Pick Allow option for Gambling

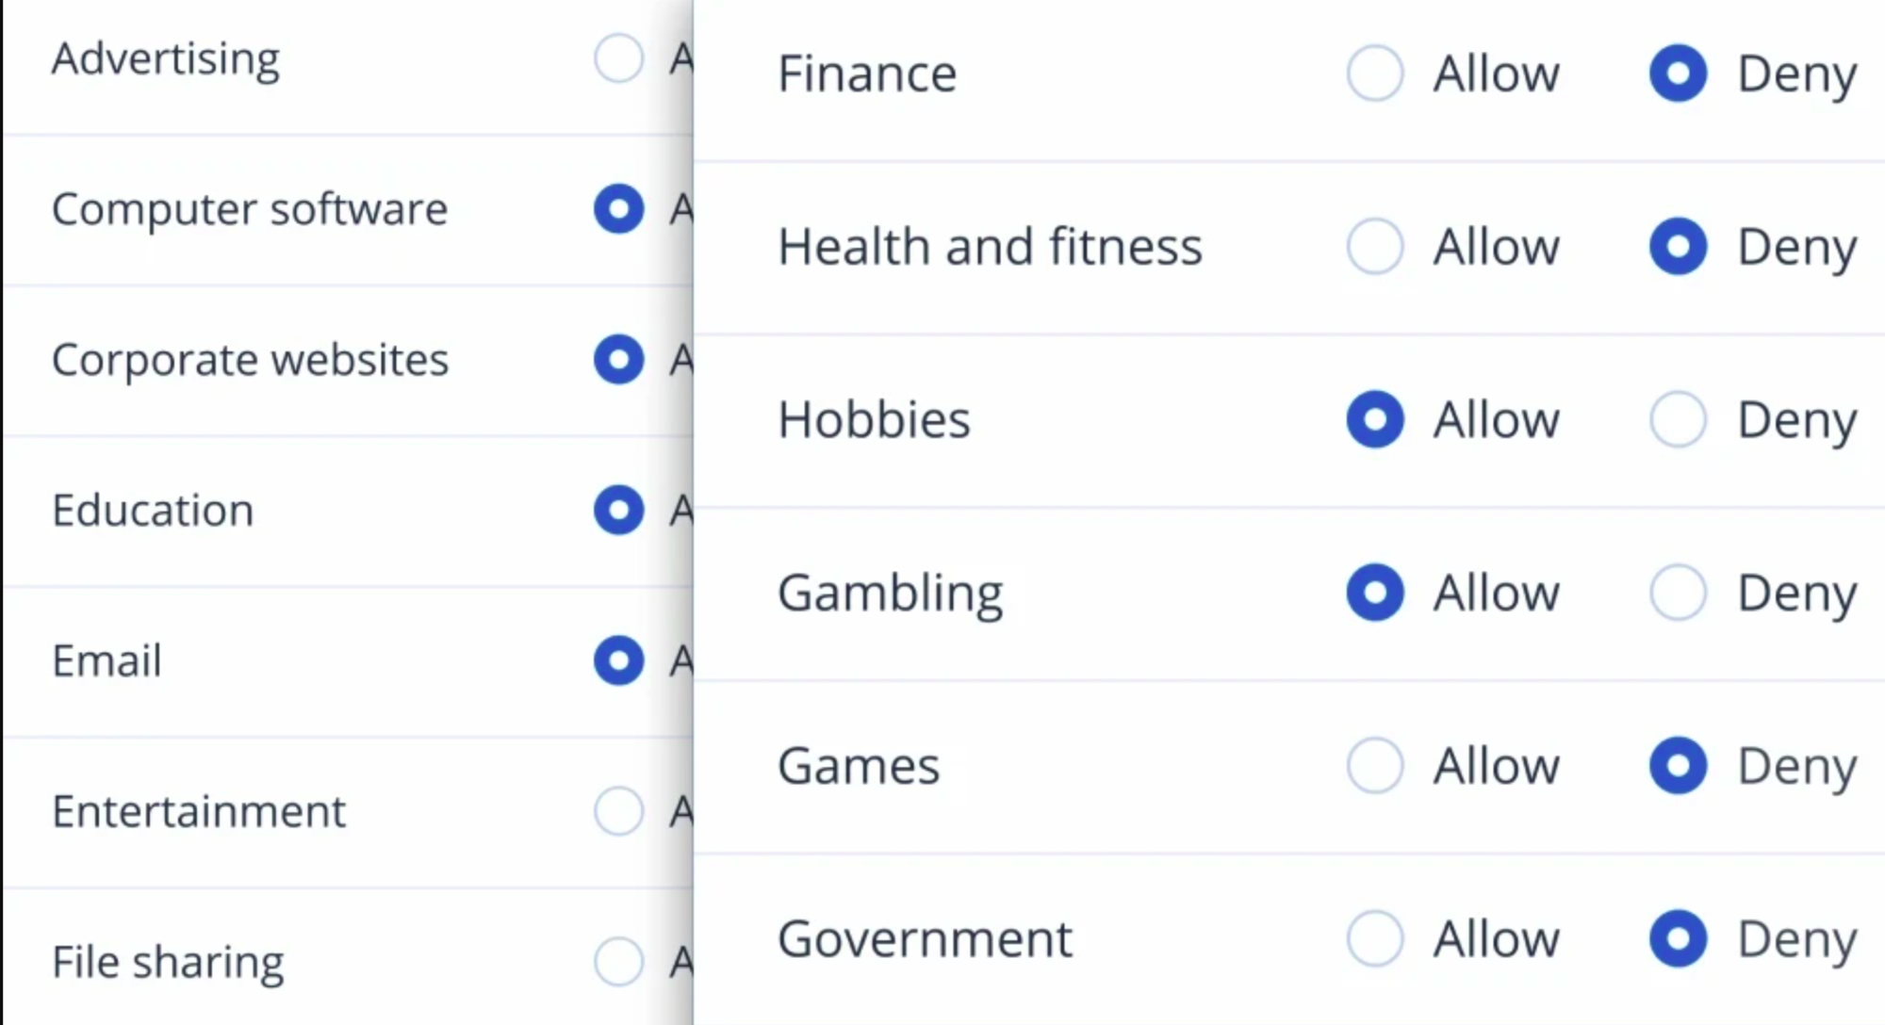point(1375,593)
